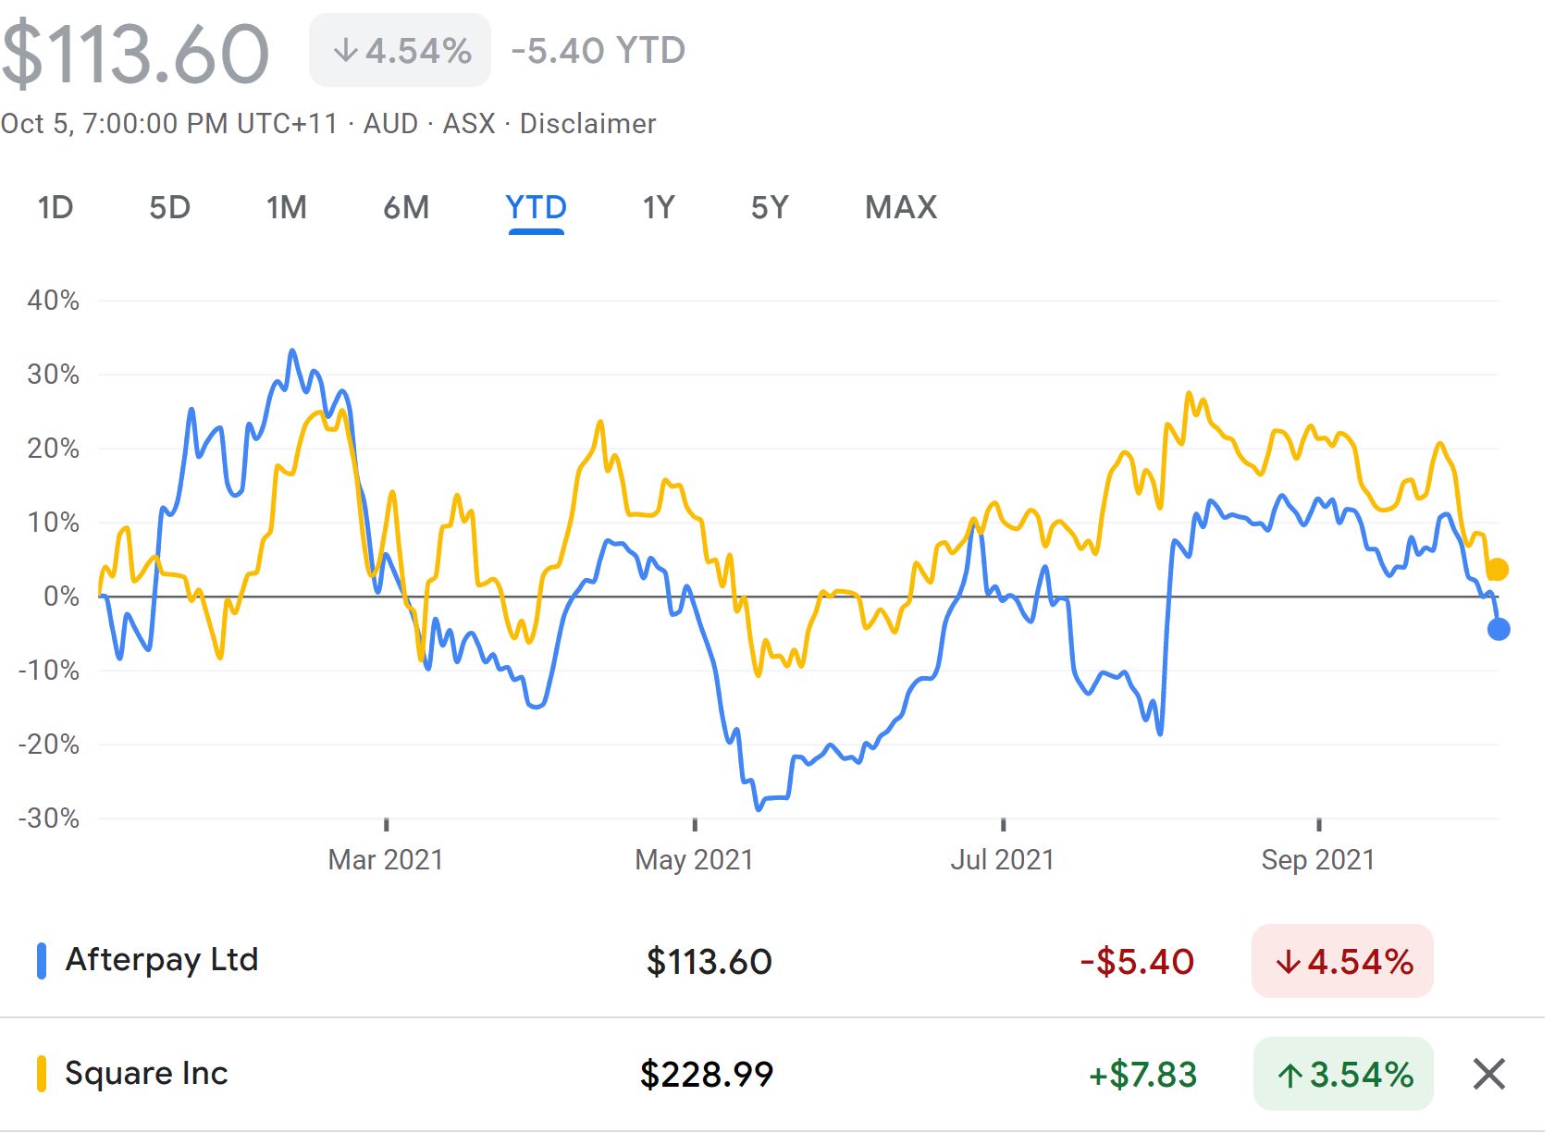Click the active YTD tab
The height and width of the screenshot is (1145, 1555).
coord(536,207)
